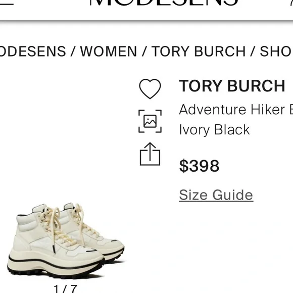Open the WOMEN breadcrumb
The image size is (293, 293).
point(109,51)
